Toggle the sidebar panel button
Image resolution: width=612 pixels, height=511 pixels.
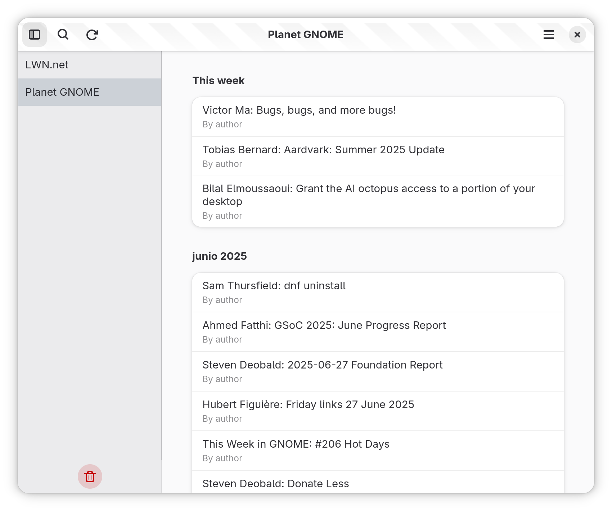35,35
